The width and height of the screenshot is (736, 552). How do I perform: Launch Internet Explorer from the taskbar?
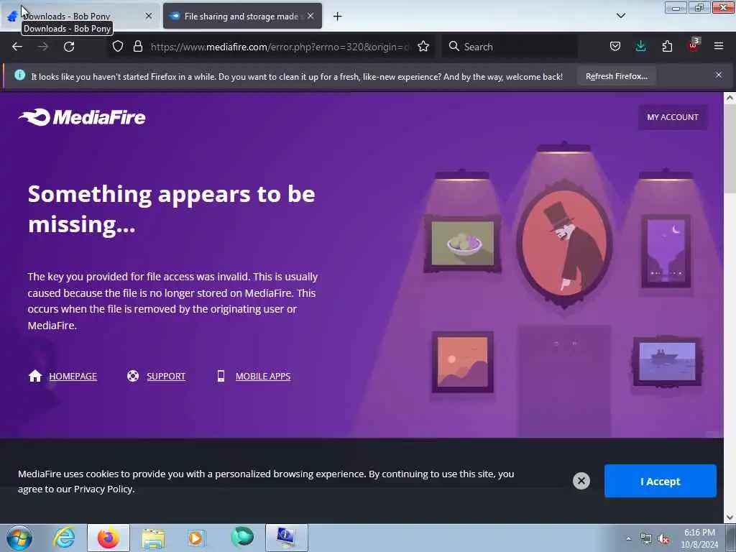[64, 538]
